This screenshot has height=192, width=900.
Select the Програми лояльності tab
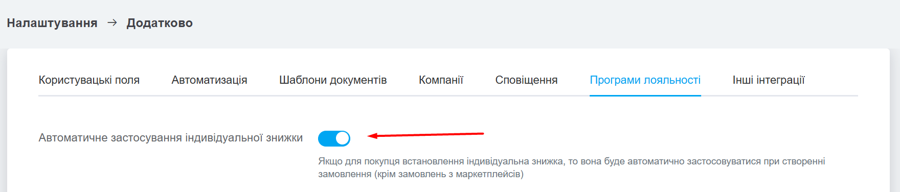[x=645, y=80]
